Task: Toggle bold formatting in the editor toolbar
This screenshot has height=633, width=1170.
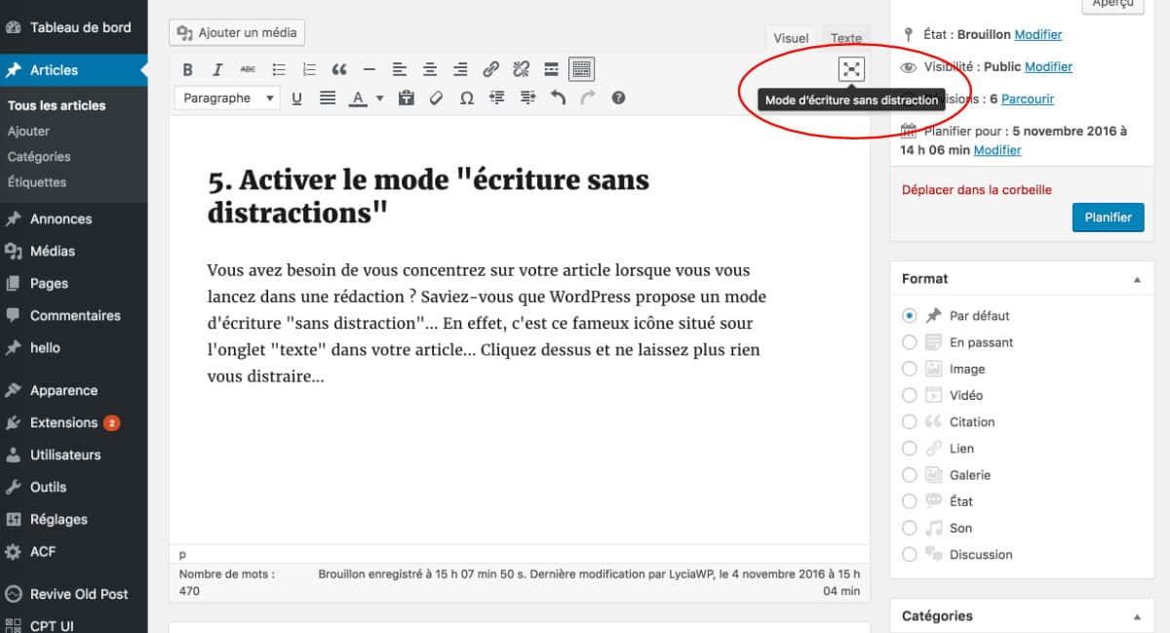Action: coord(187,69)
